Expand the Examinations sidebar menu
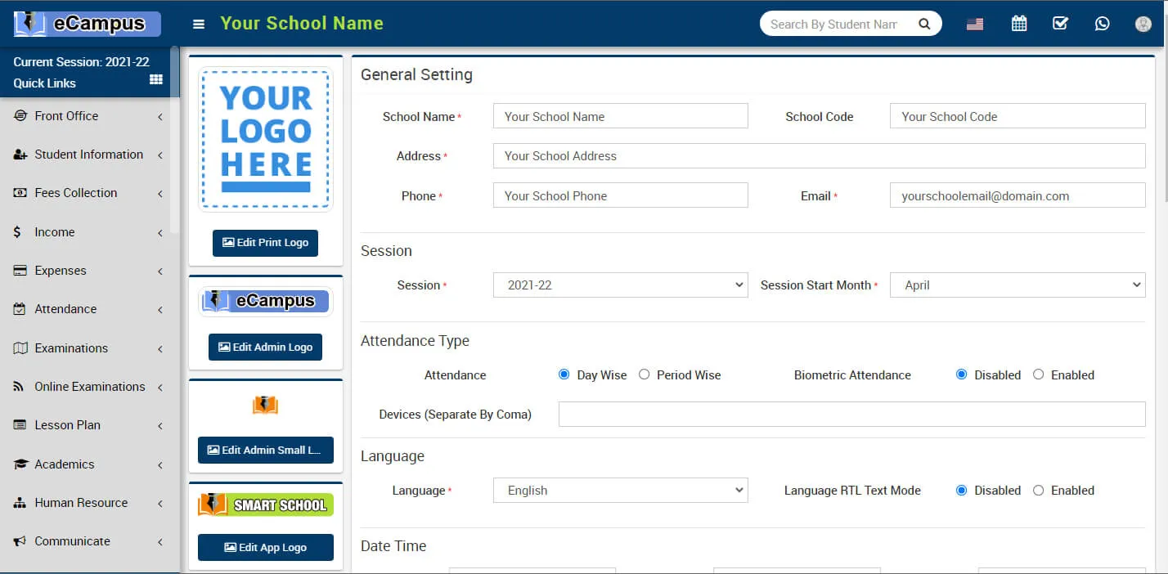 click(88, 348)
